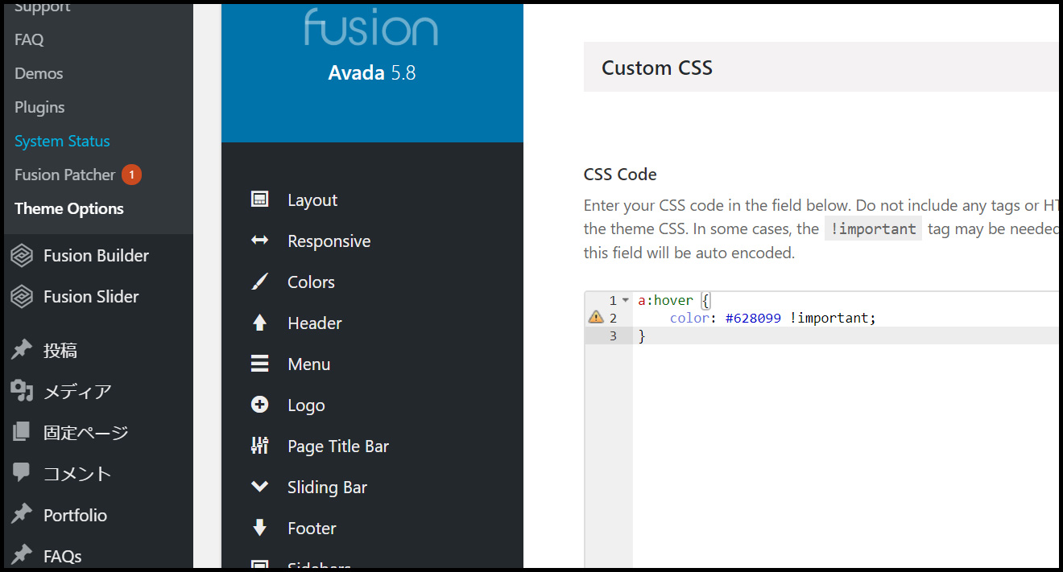This screenshot has width=1063, height=572.
Task: Click the Fusion Patcher notification badge
Action: click(131, 174)
